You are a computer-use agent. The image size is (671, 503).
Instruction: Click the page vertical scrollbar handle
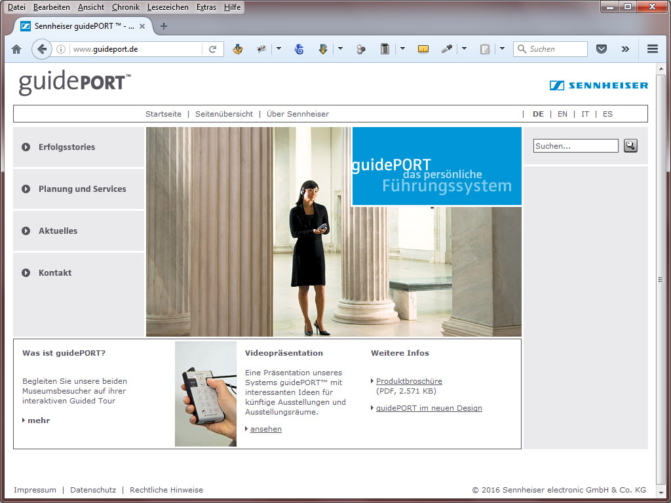coord(661,279)
